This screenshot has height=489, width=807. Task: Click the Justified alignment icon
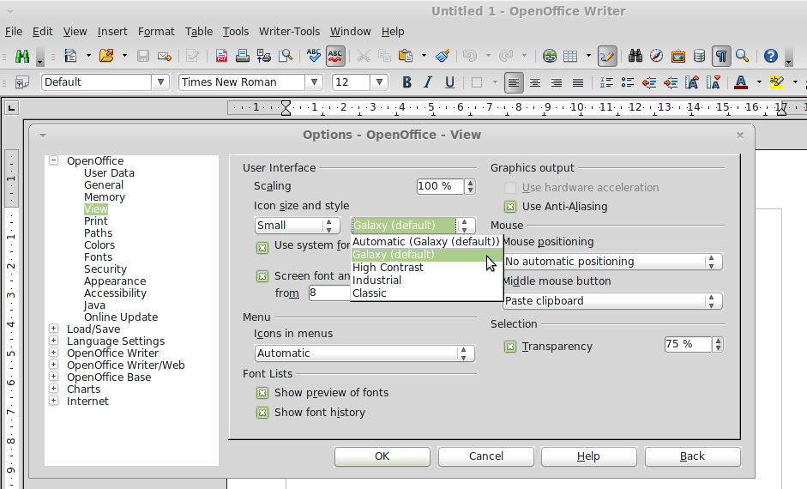(x=578, y=82)
